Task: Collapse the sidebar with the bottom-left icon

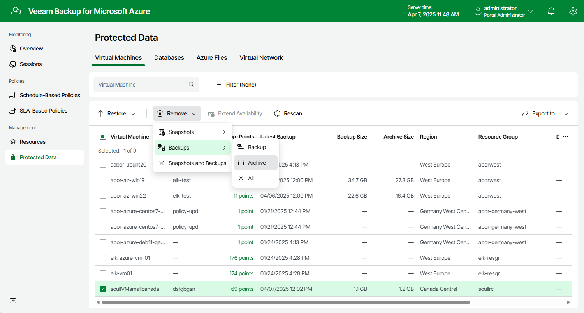Action: [x=13, y=301]
